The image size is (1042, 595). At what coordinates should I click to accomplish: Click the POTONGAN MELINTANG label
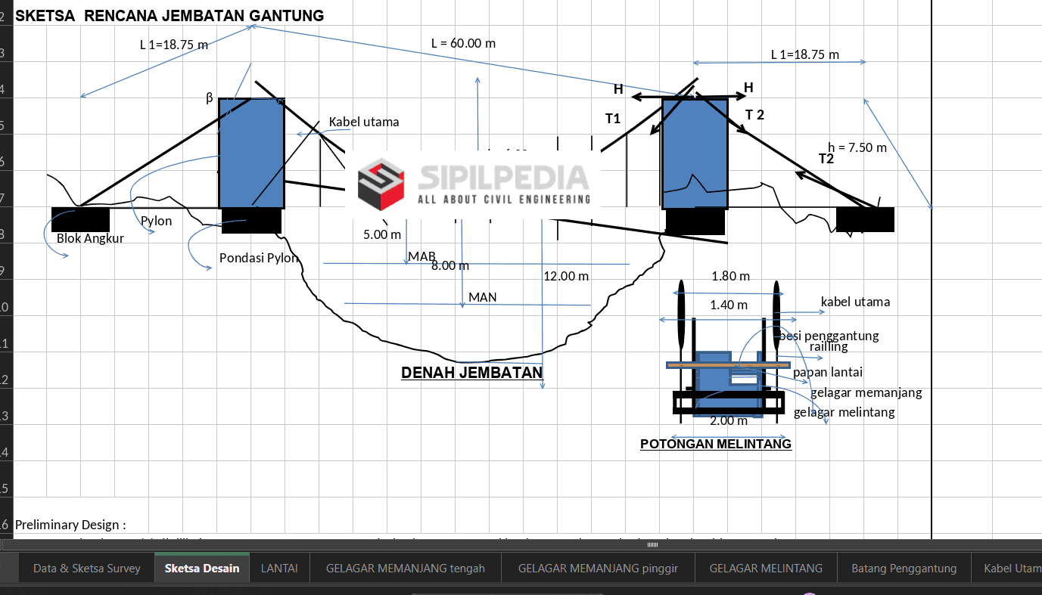715,444
